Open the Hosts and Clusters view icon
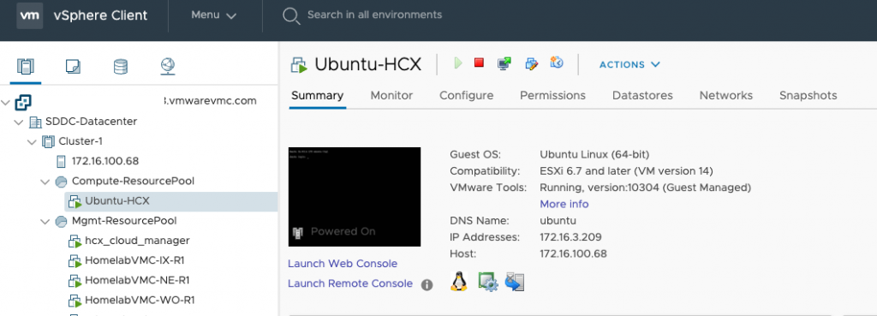This screenshot has width=877, height=316. coord(26,67)
